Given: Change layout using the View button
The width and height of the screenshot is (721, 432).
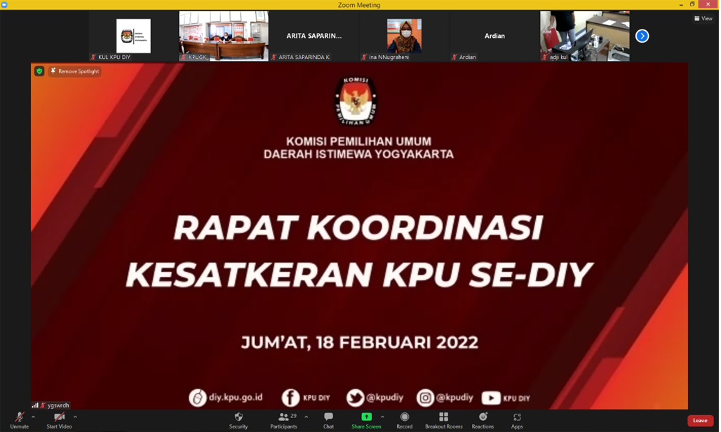Looking at the screenshot, I should click(703, 19).
